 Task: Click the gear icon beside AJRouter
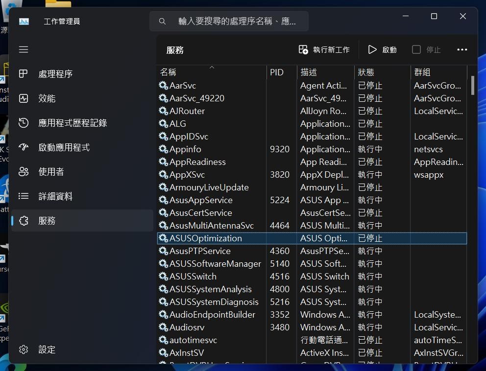pyautogui.click(x=163, y=111)
